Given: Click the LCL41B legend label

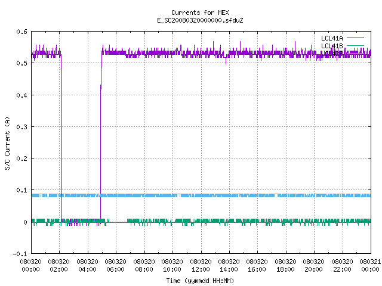Looking at the screenshot, I should pyautogui.click(x=332, y=46).
